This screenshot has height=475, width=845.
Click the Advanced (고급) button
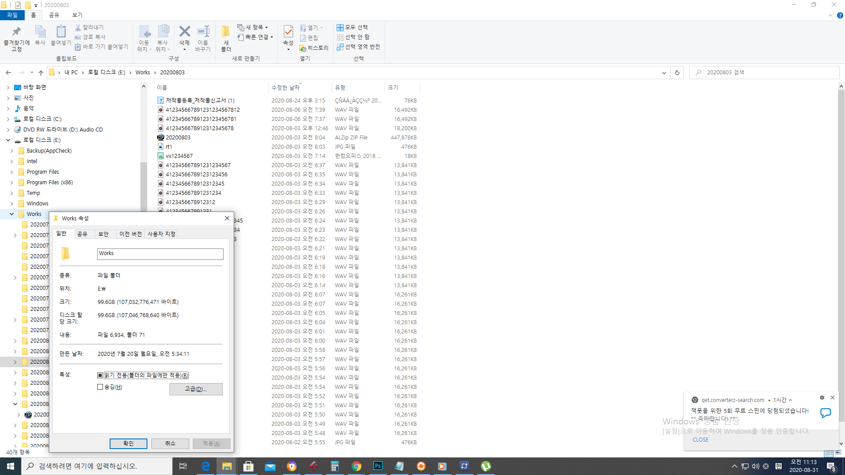tap(196, 389)
